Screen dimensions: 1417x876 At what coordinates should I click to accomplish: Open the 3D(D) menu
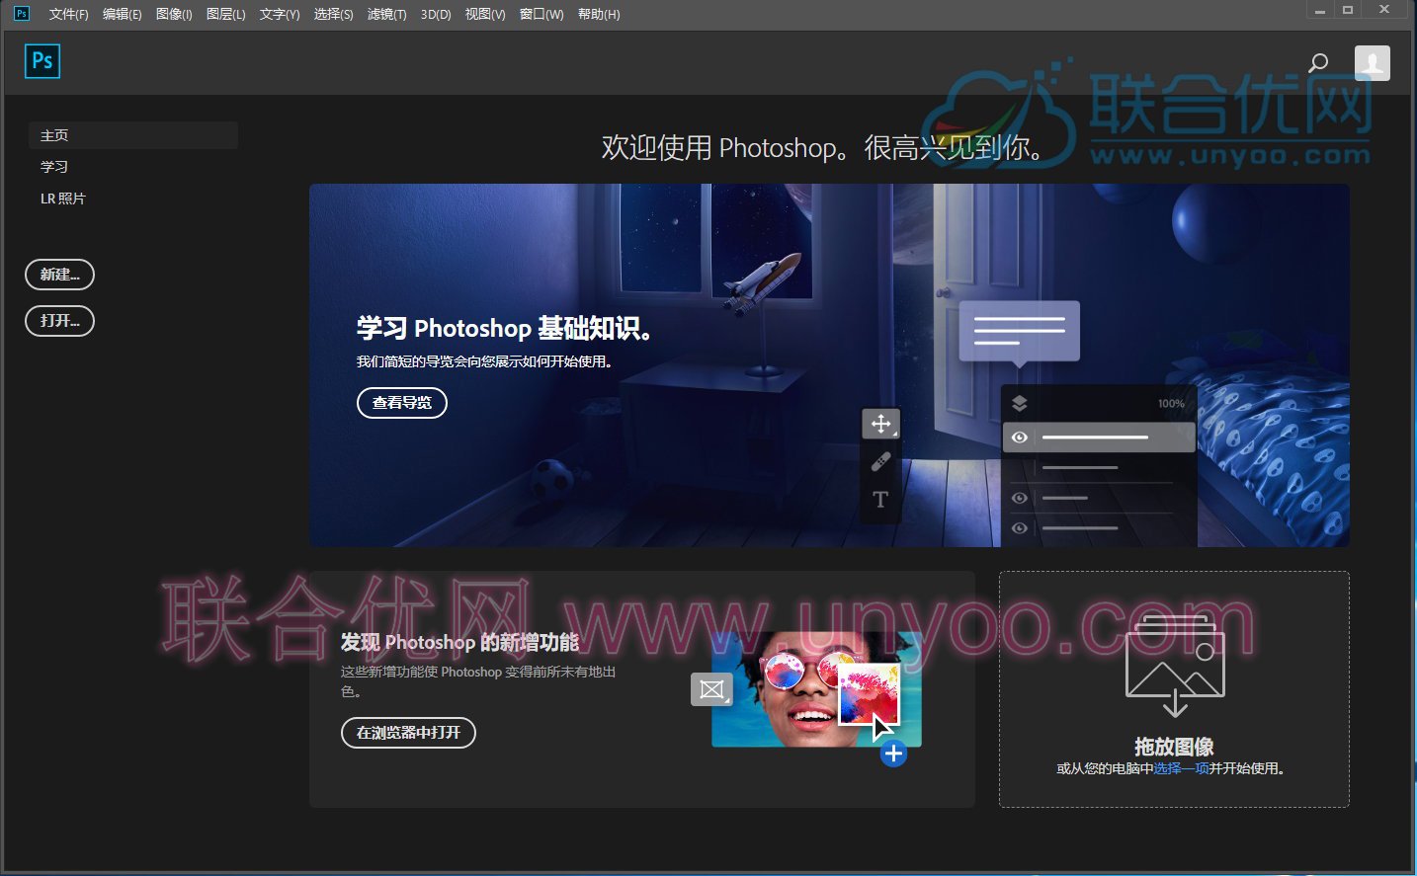(436, 14)
